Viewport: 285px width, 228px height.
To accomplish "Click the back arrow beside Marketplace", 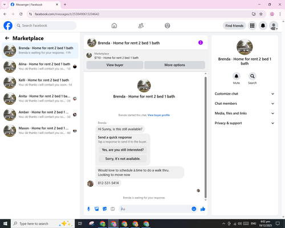I will [7, 38].
